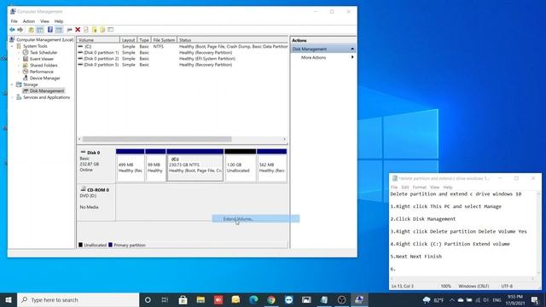Sort by the Status column header
The width and height of the screenshot is (546, 307).
pyautogui.click(x=233, y=40)
